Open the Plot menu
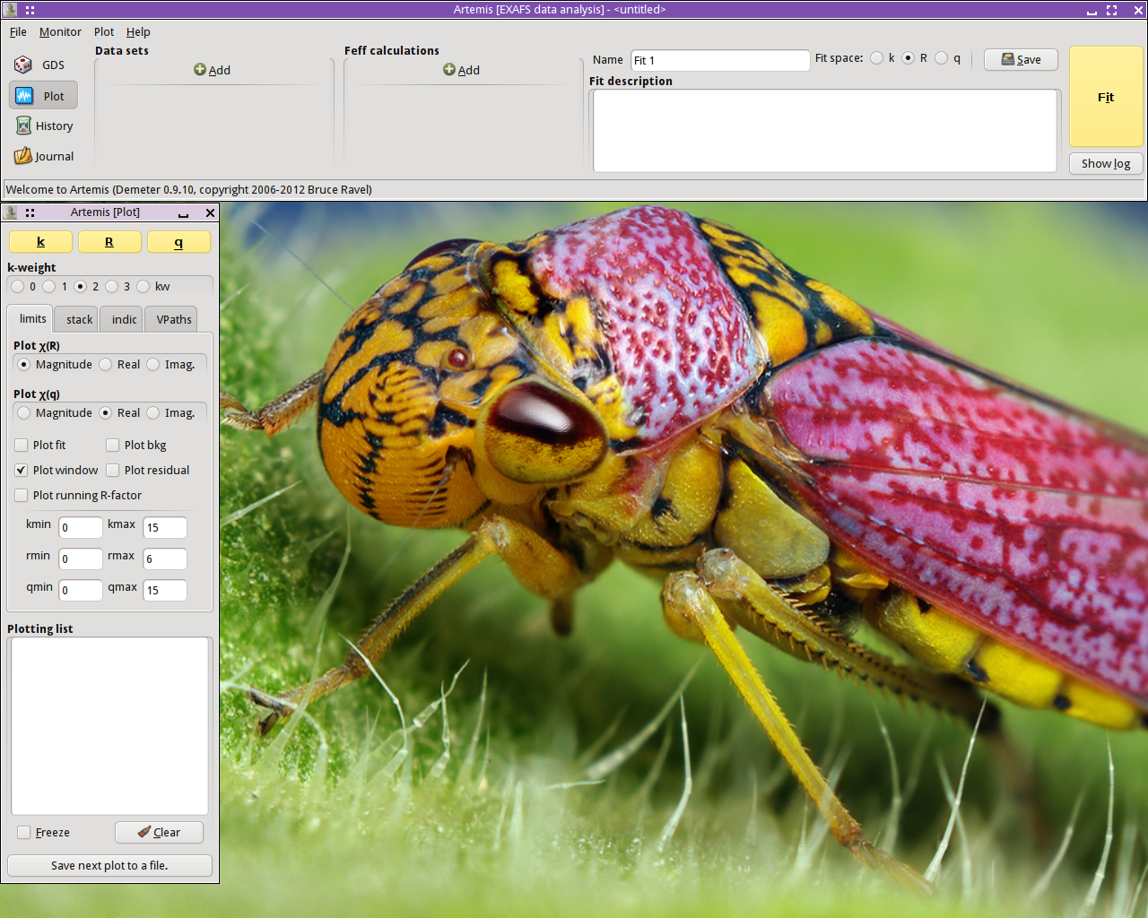The image size is (1148, 918). point(104,31)
